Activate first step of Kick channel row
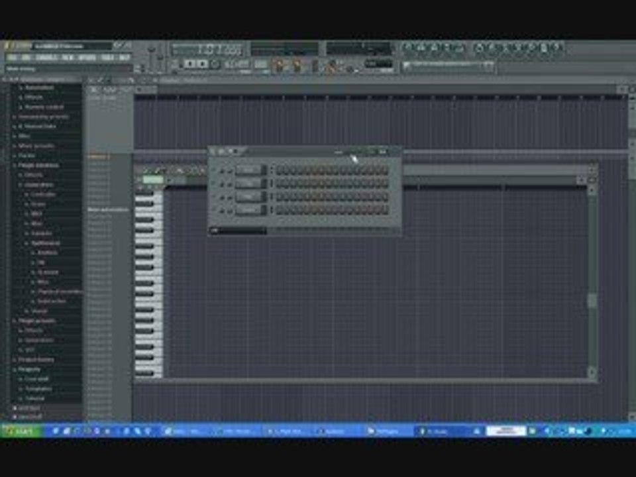The height and width of the screenshot is (477, 636). click(x=280, y=171)
